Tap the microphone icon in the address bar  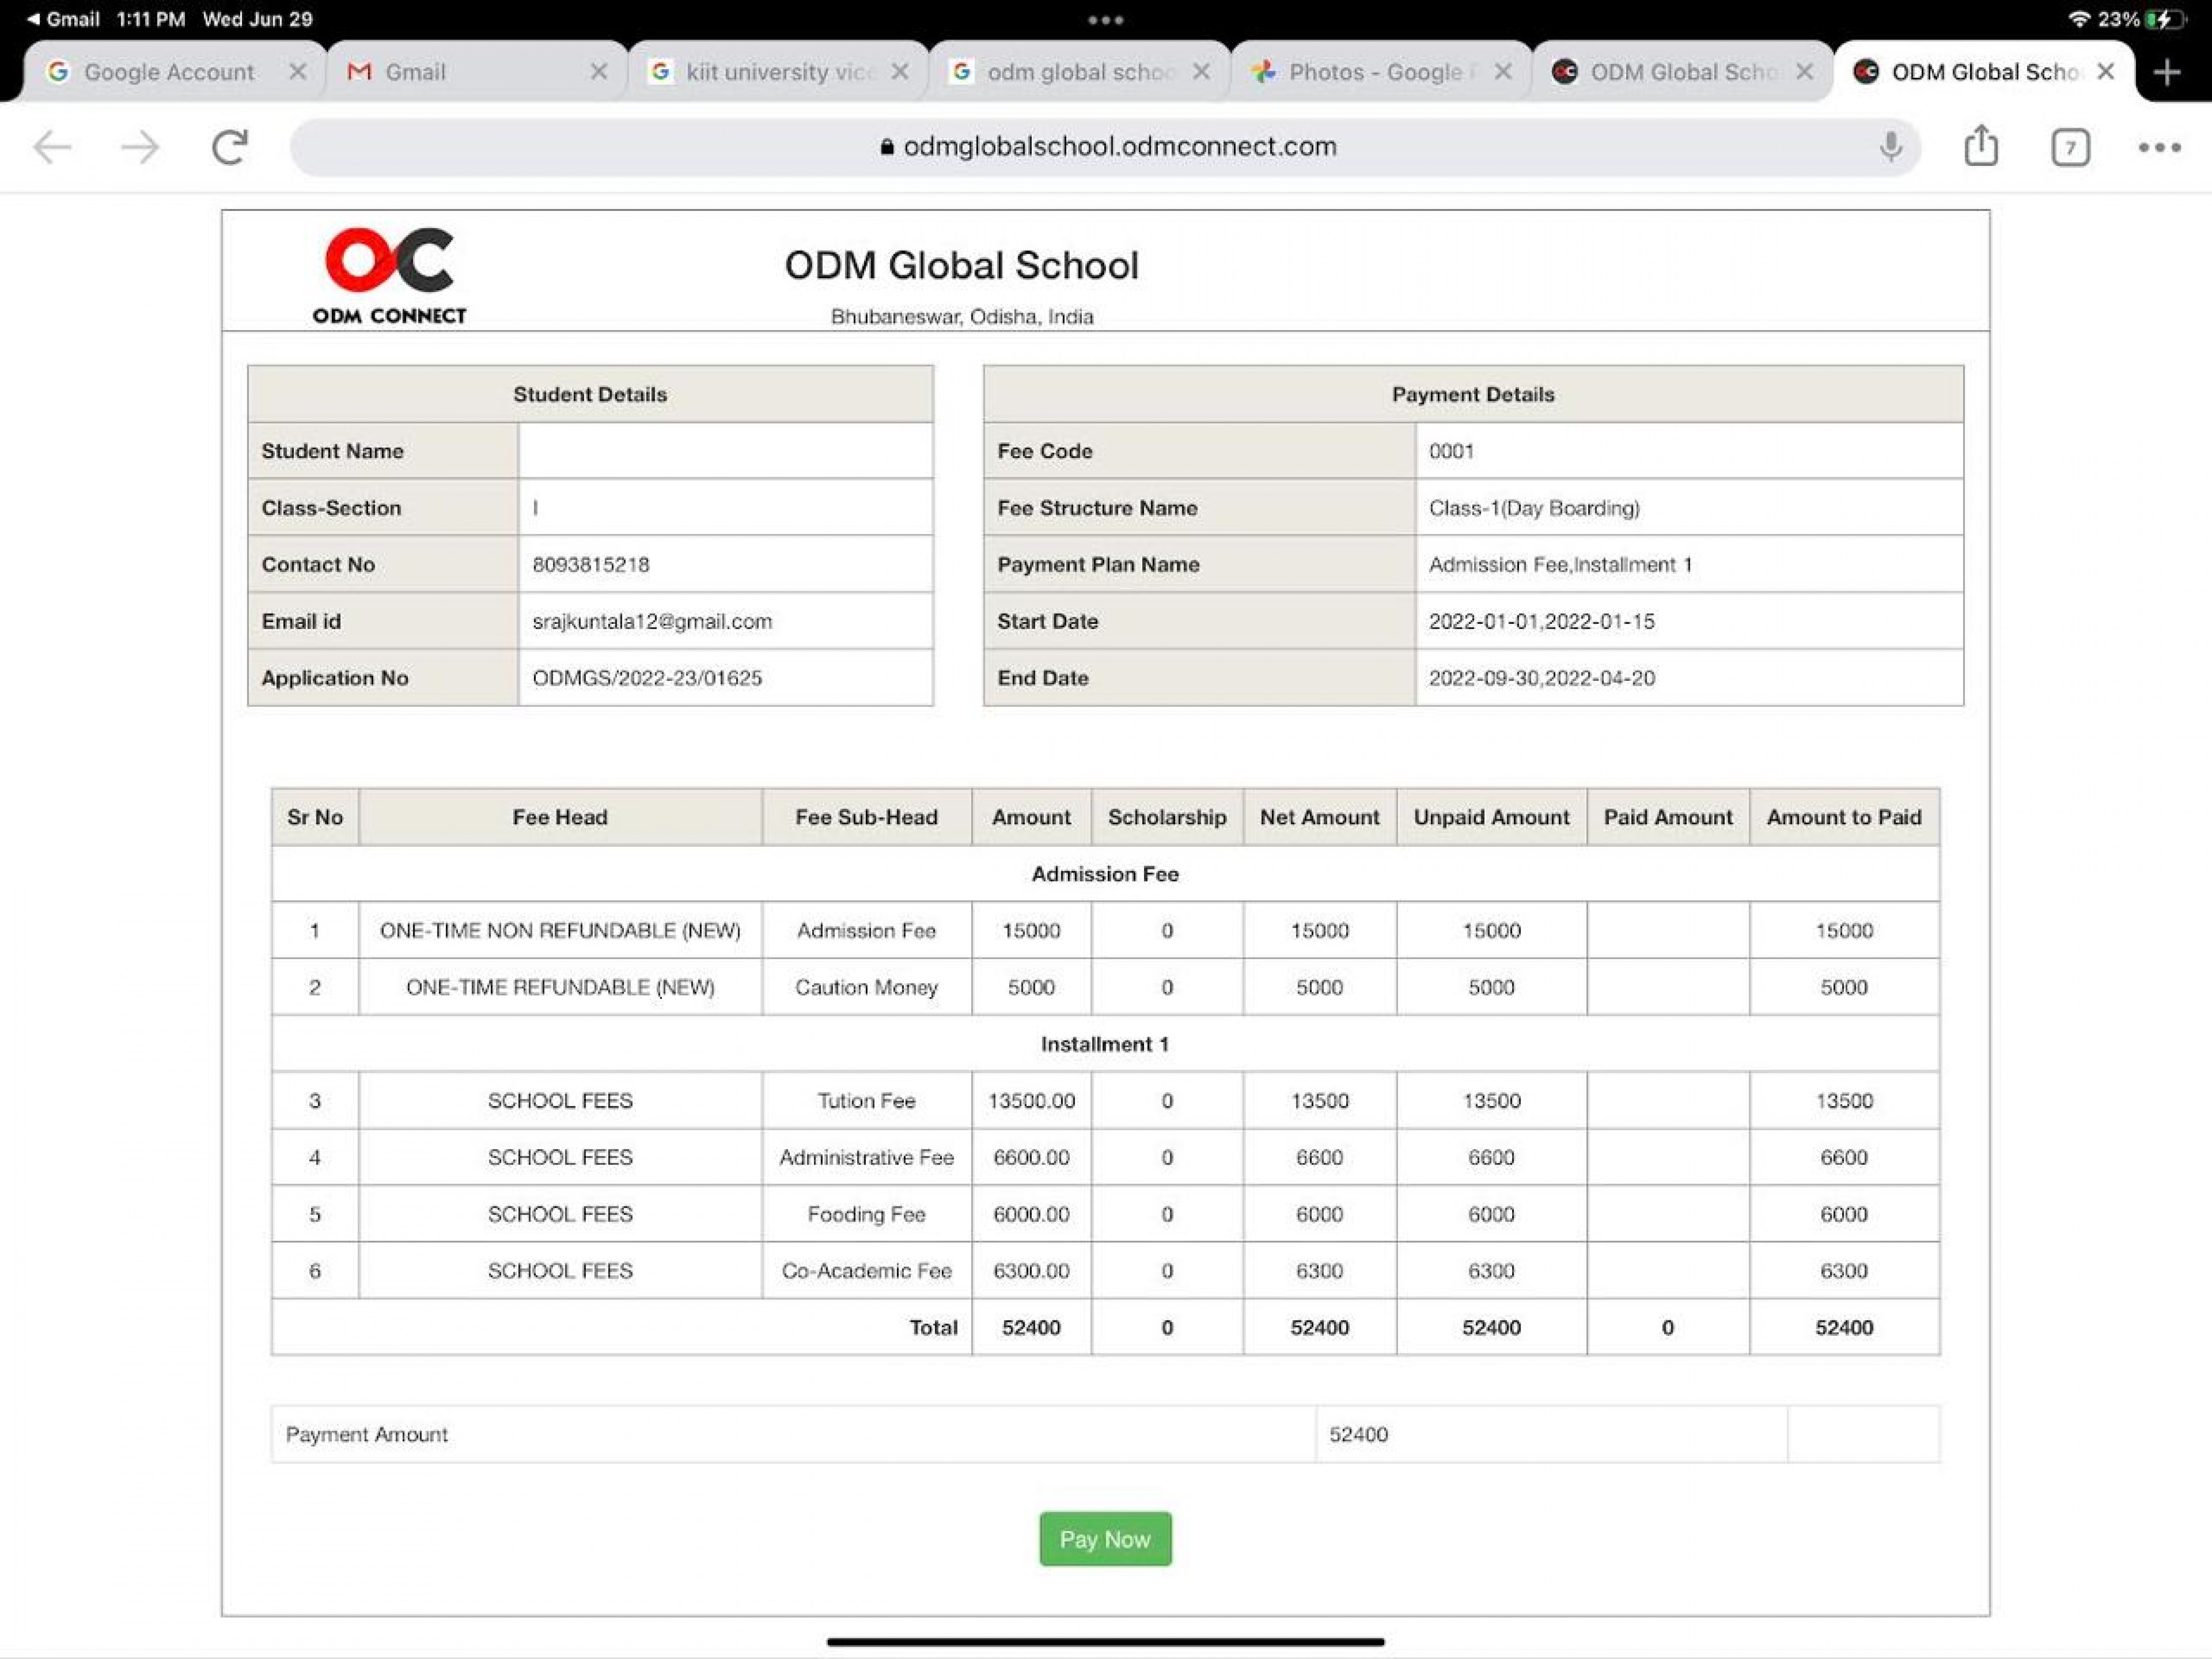1890,147
